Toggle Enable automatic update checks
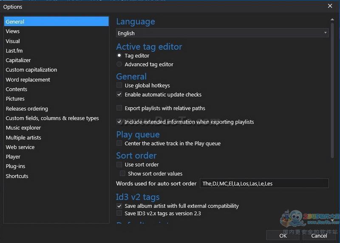 (x=119, y=95)
